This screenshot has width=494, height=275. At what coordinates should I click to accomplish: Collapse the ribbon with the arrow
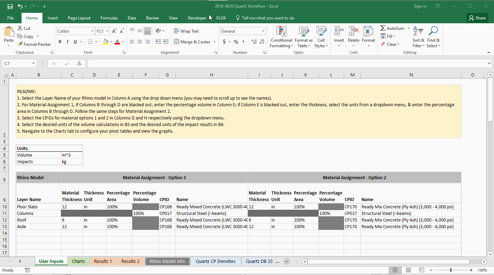click(x=489, y=53)
